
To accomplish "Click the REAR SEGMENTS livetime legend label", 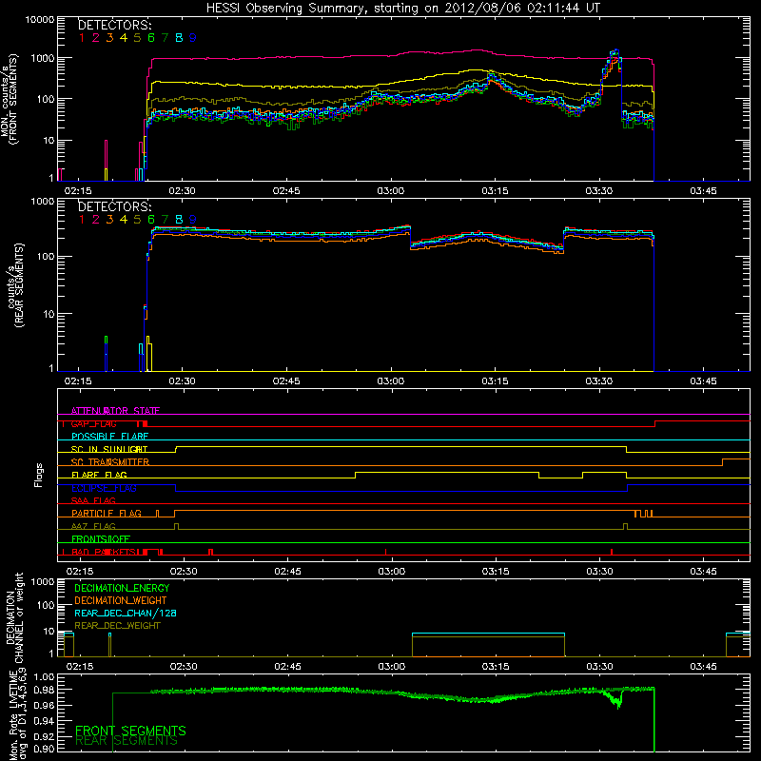I will point(127,741).
